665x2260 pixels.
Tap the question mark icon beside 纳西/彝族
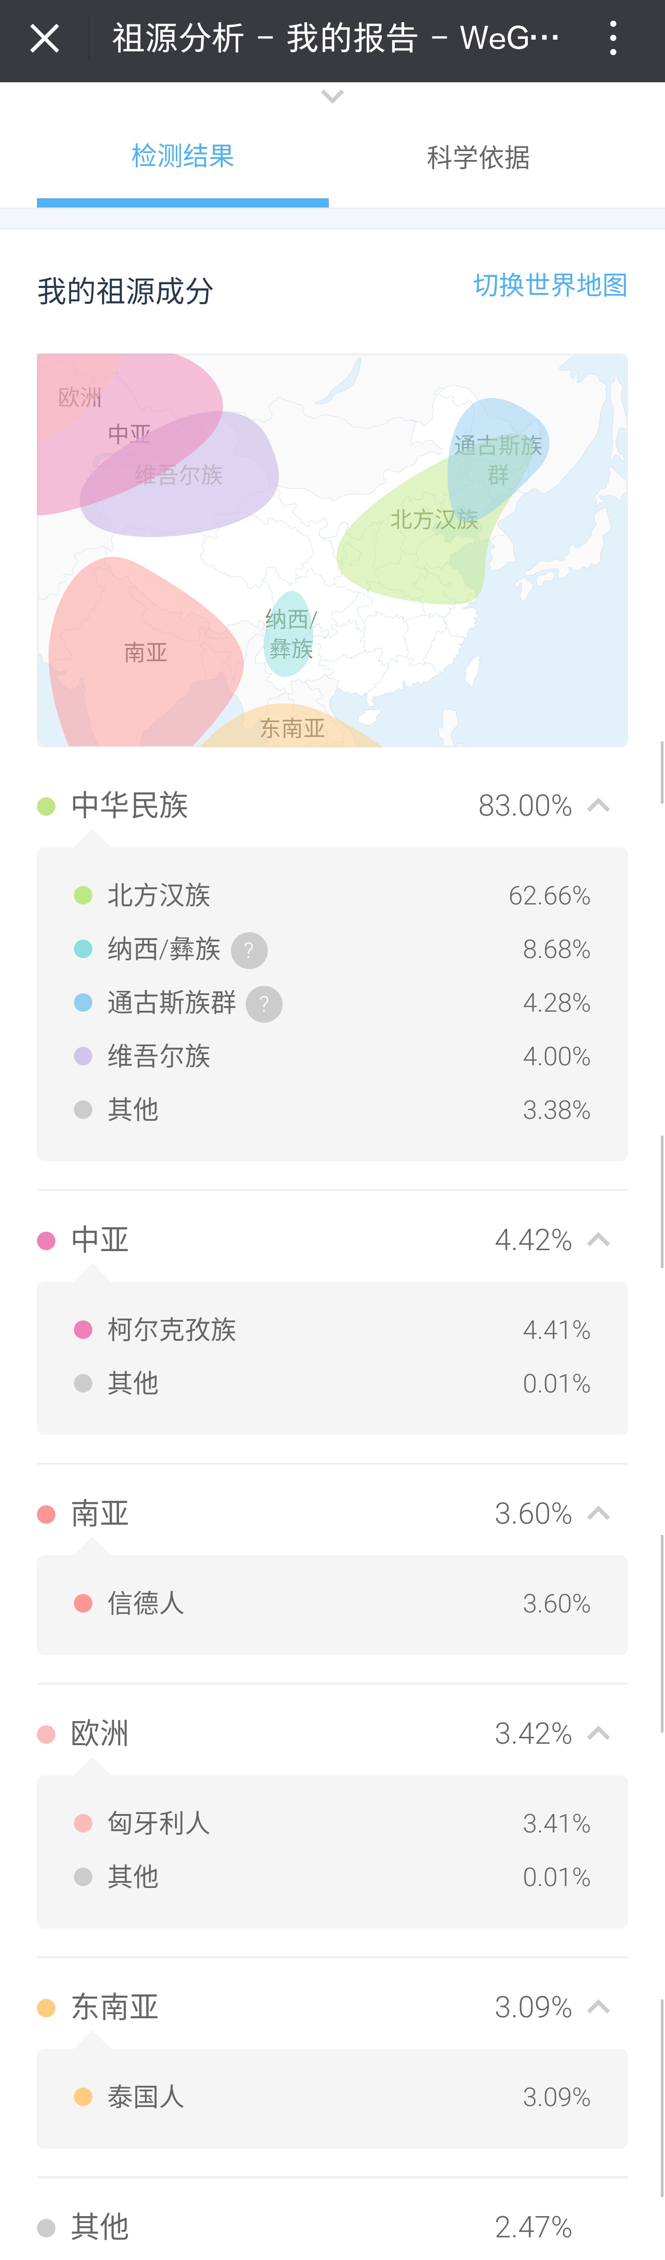pos(249,950)
